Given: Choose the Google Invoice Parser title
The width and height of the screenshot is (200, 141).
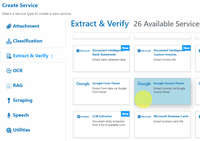Looking at the screenshot, I should 169,83.
